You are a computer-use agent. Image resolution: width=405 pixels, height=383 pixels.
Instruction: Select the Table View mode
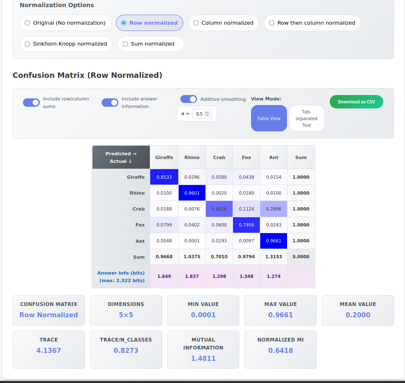click(x=269, y=118)
